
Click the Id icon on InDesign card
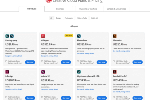tap(7, 72)
